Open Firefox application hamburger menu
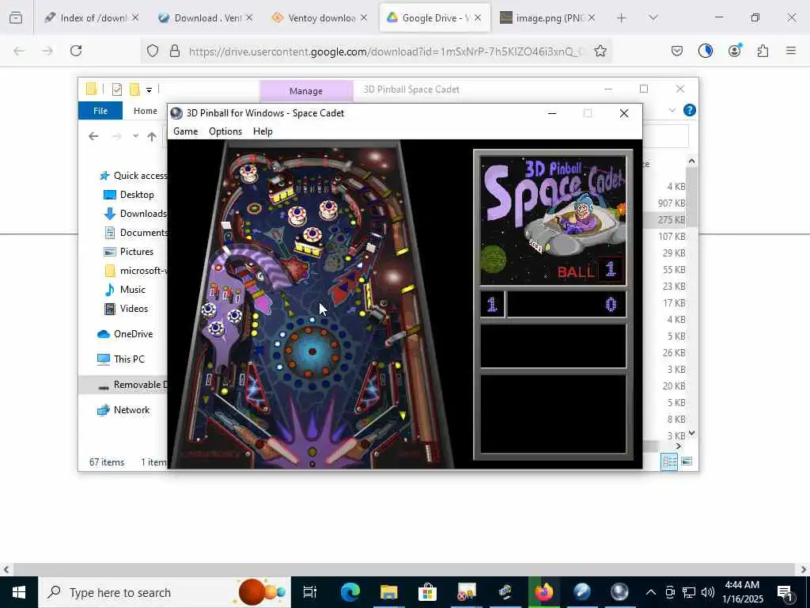This screenshot has height=608, width=810. point(791,51)
